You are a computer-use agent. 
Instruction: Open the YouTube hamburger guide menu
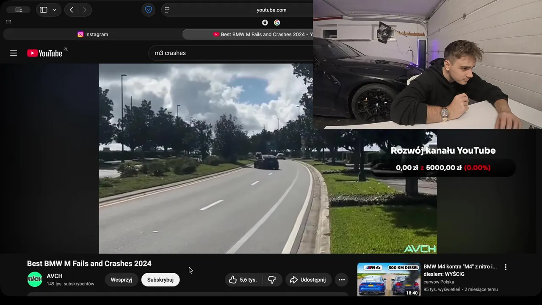(x=14, y=53)
